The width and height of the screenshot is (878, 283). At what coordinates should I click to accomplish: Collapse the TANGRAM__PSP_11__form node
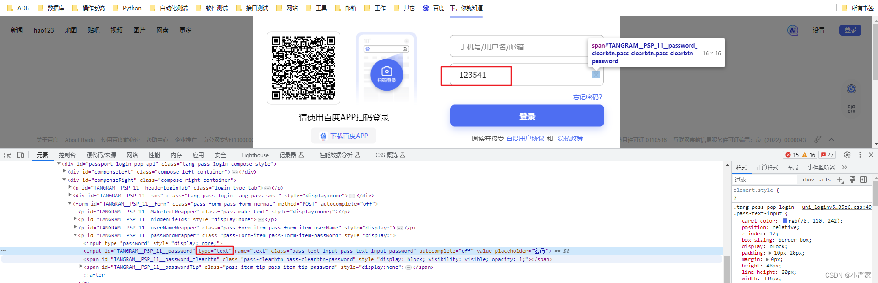point(70,204)
